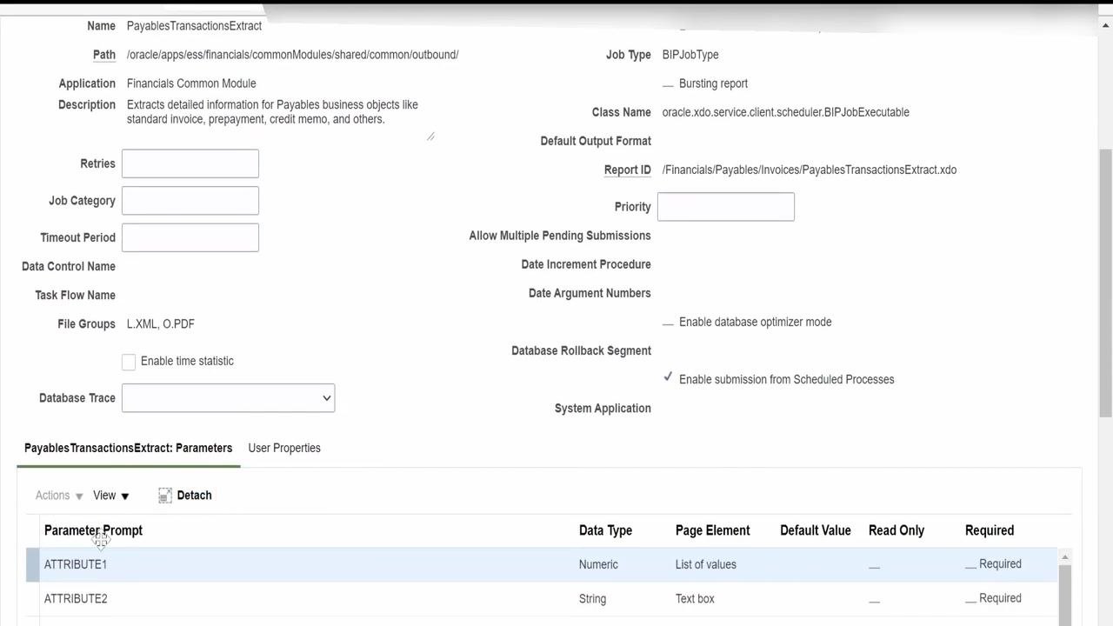Toggle Enable submission from Scheduled Processes checkmark

tap(668, 377)
